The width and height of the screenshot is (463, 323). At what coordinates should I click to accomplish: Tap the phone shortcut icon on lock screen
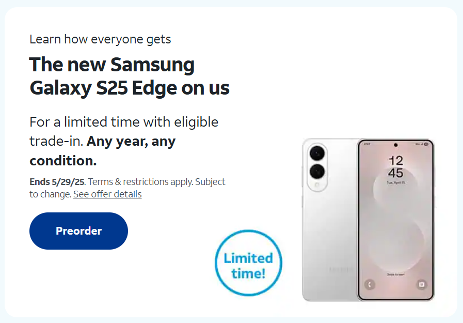(370, 284)
